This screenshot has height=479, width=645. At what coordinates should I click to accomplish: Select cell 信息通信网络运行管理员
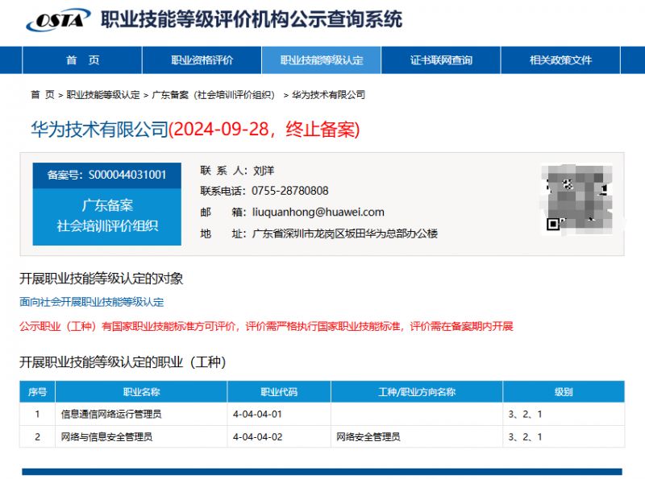click(141, 414)
